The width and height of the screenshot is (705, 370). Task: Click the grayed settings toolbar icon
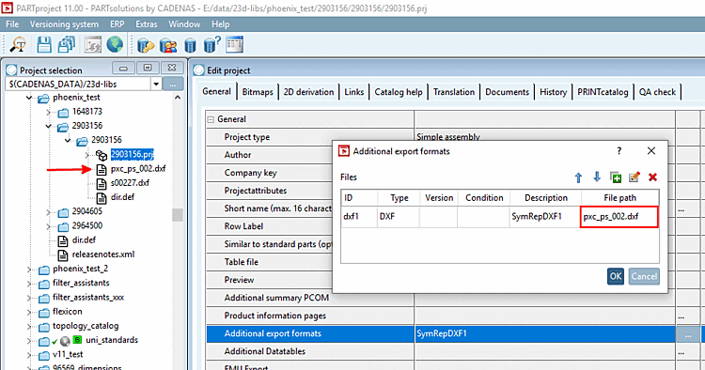pyautogui.click(x=93, y=45)
